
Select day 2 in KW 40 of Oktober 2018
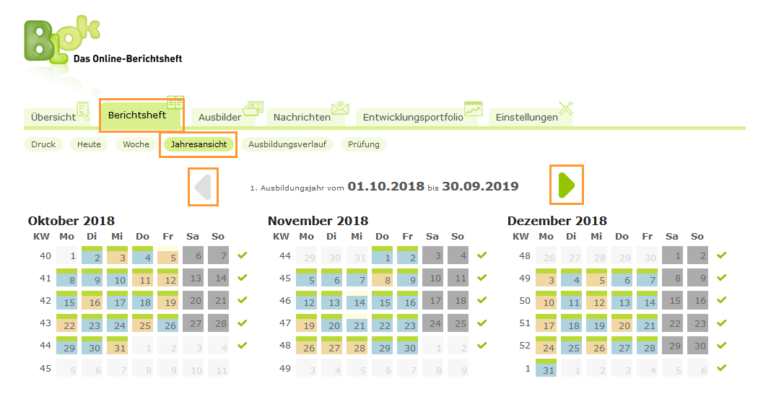click(92, 255)
